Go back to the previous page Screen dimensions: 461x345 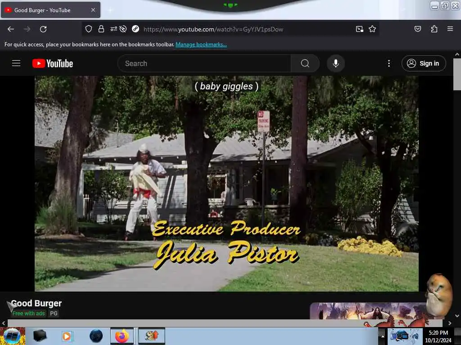click(11, 29)
